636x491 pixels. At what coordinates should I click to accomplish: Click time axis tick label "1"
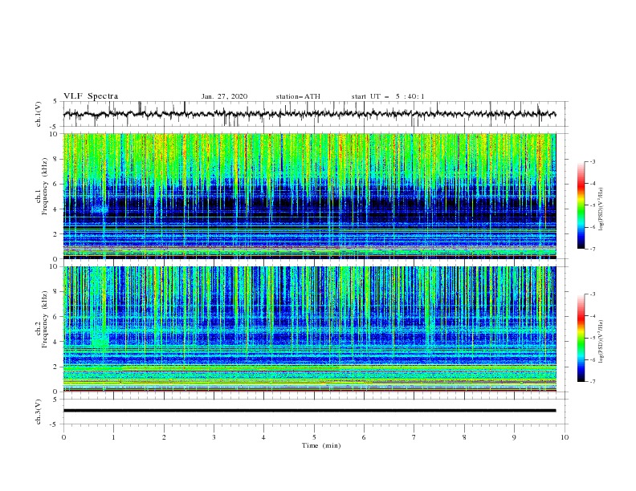click(x=113, y=437)
